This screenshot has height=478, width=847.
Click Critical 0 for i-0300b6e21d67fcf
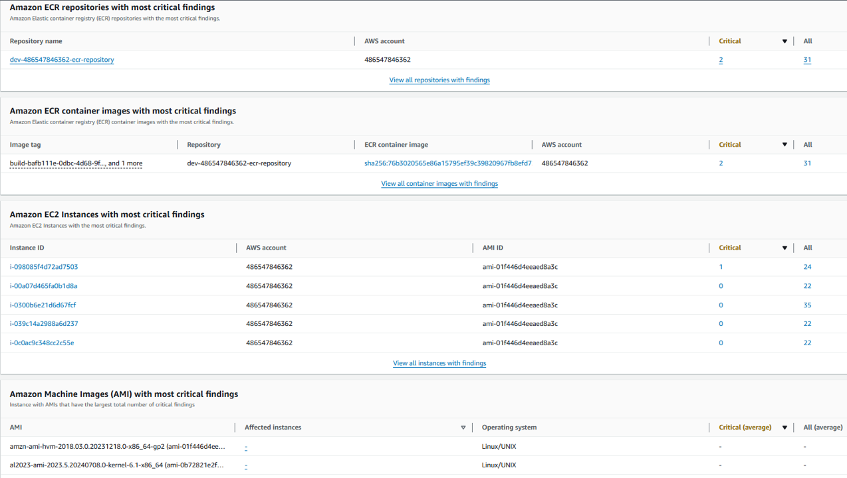(x=721, y=305)
